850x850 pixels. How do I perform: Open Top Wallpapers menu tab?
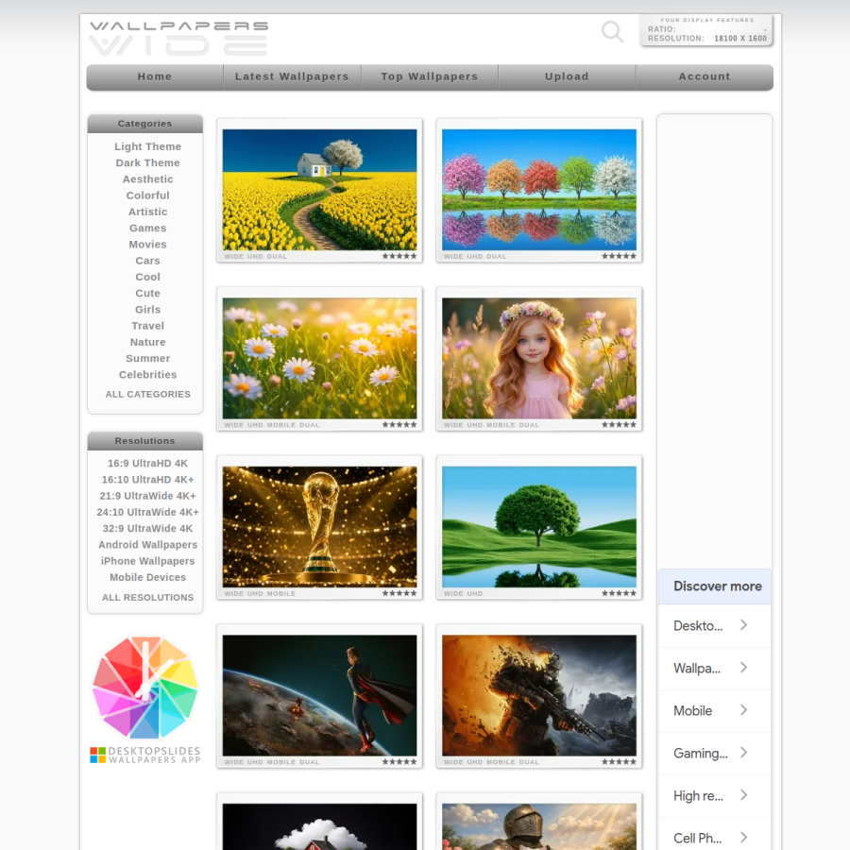(x=430, y=77)
